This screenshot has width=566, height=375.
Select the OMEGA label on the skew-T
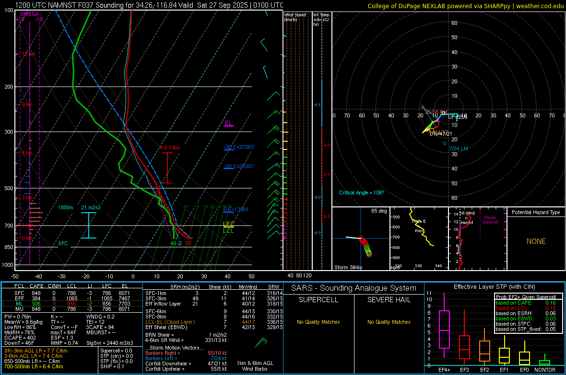click(30, 14)
